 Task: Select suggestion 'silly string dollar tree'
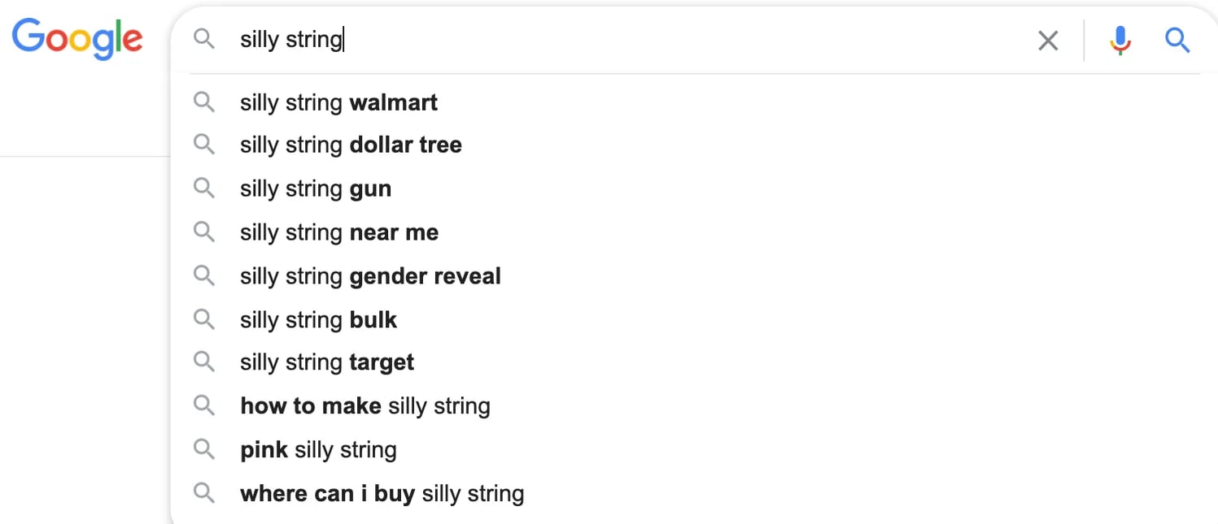[351, 145]
